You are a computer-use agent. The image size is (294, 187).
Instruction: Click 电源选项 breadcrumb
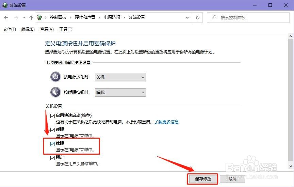click(112, 17)
